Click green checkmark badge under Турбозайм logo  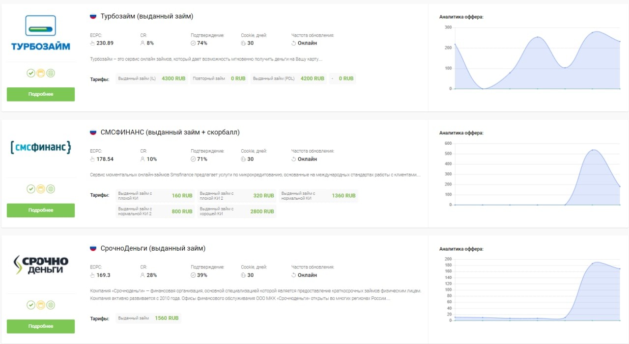click(x=31, y=73)
